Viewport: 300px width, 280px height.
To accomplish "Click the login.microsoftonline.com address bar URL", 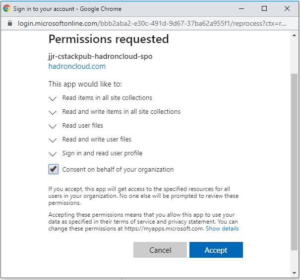I will click(x=152, y=23).
